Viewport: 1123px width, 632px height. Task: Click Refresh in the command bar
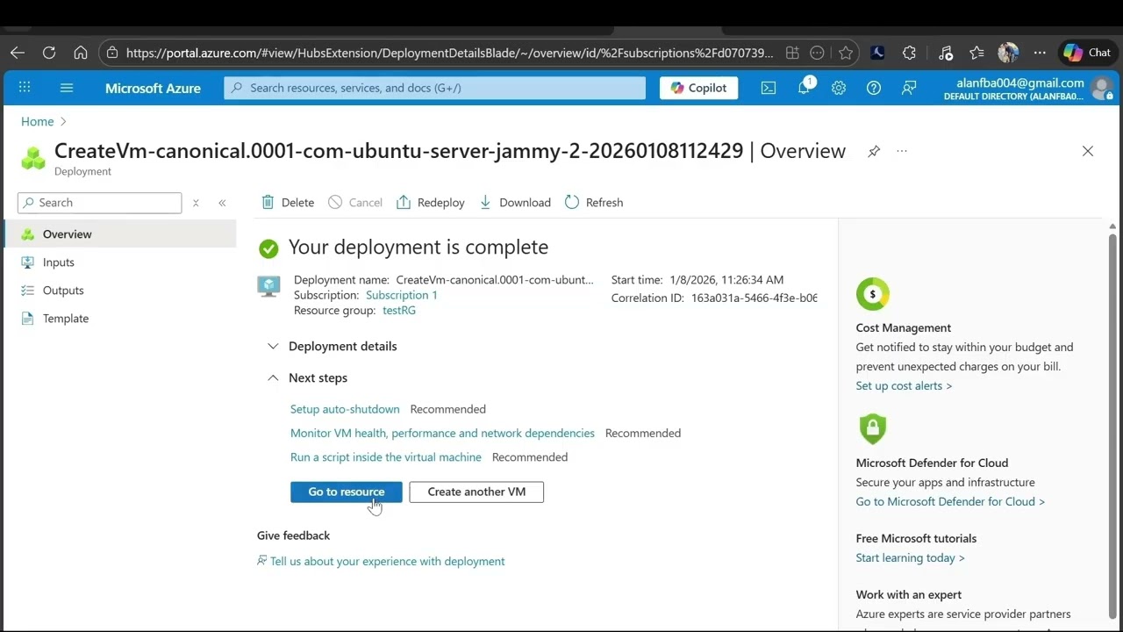pos(594,203)
